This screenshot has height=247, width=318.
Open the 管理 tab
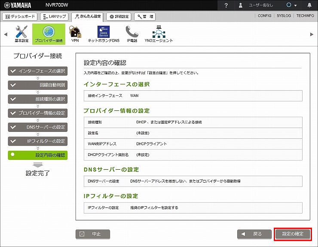click(145, 16)
